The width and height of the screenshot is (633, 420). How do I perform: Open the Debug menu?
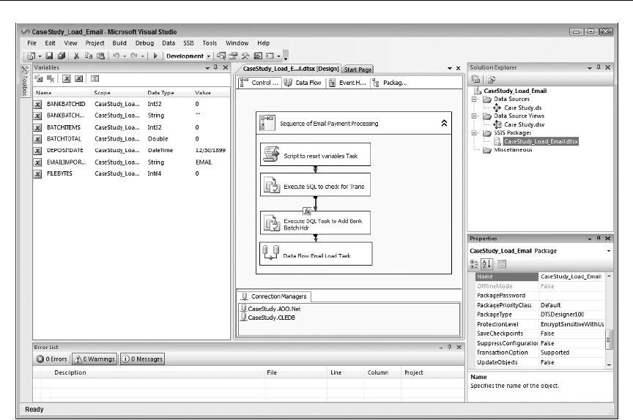click(x=144, y=43)
